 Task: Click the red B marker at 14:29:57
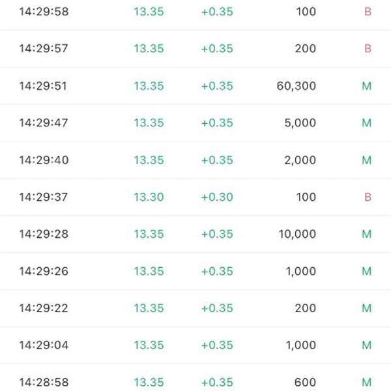coord(368,49)
